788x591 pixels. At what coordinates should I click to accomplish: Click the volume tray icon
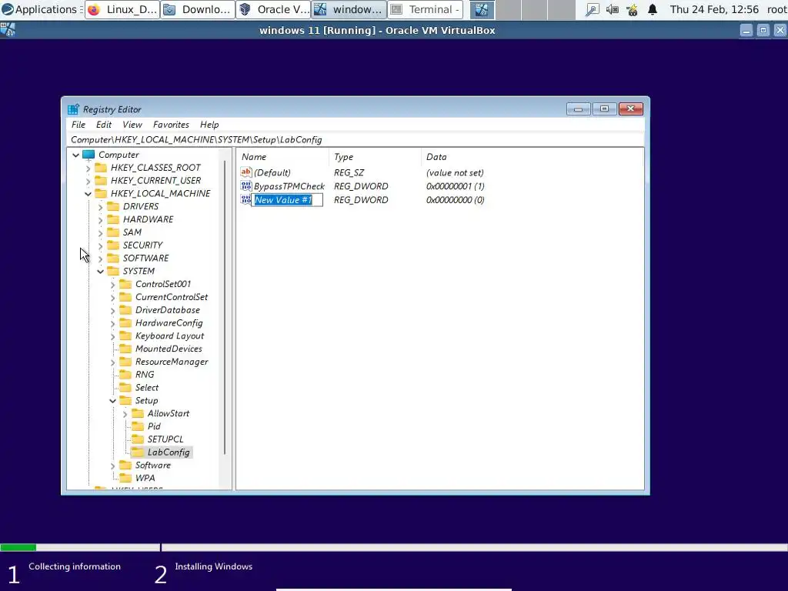click(x=612, y=9)
